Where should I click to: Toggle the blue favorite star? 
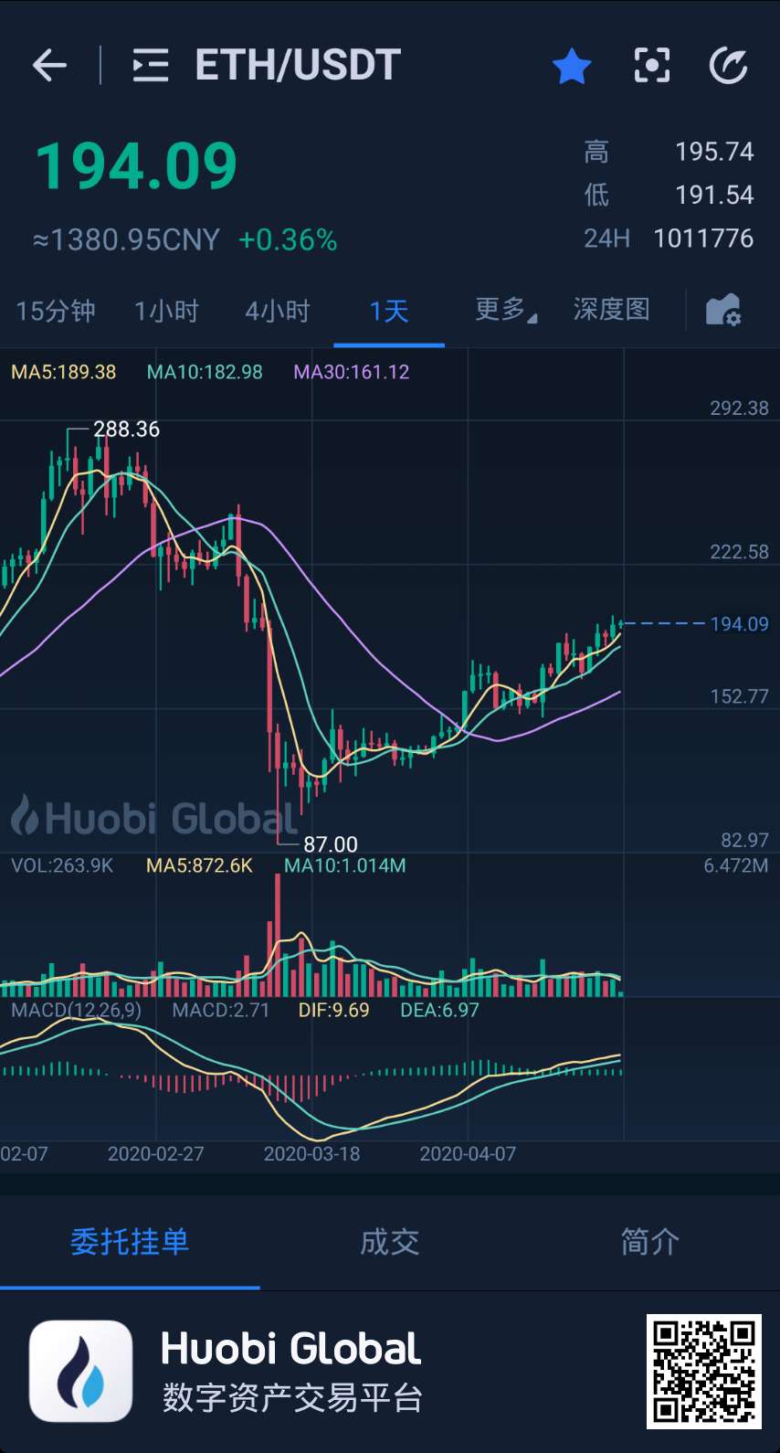coord(572,66)
